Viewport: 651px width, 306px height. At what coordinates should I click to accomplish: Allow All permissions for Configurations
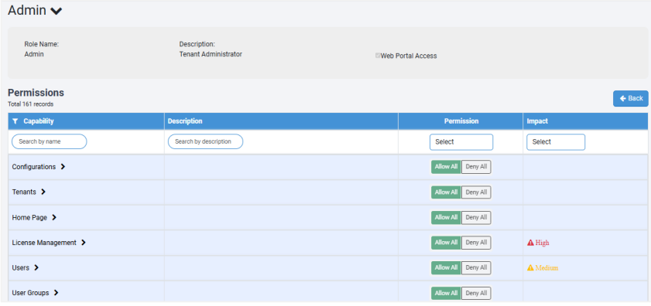pyautogui.click(x=446, y=167)
